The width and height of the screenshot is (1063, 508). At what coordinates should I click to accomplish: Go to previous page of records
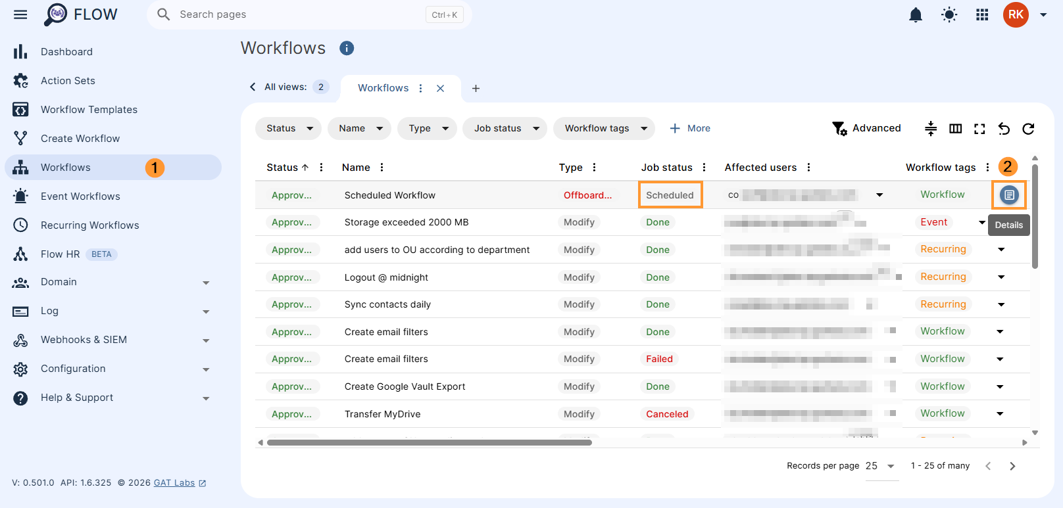coord(988,466)
